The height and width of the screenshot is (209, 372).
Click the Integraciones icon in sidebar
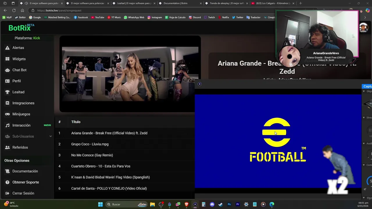click(7, 103)
